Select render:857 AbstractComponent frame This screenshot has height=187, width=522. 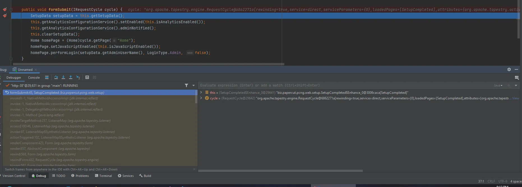tap(99, 149)
